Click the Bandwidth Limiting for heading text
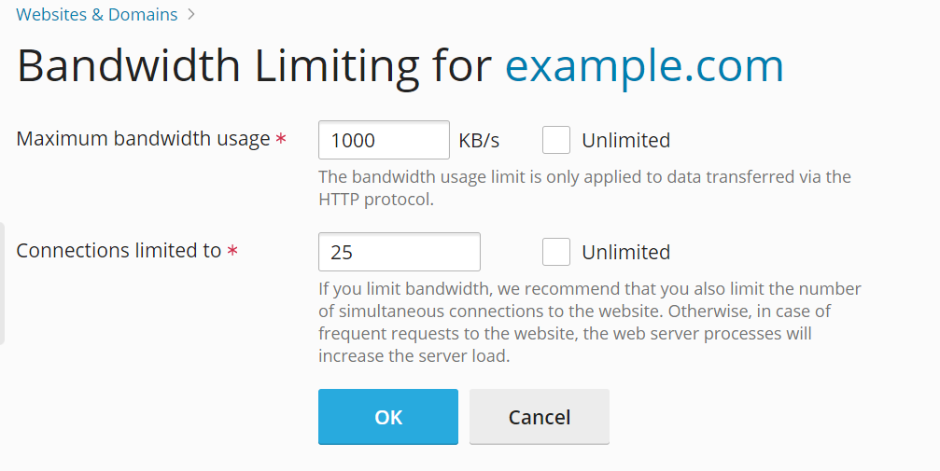Screen dimensions: 940x471 coord(254,66)
